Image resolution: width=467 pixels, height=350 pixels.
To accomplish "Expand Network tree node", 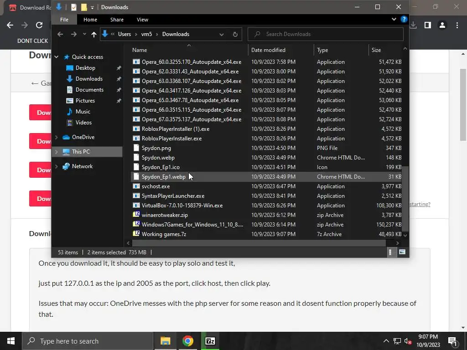I will point(56,166).
